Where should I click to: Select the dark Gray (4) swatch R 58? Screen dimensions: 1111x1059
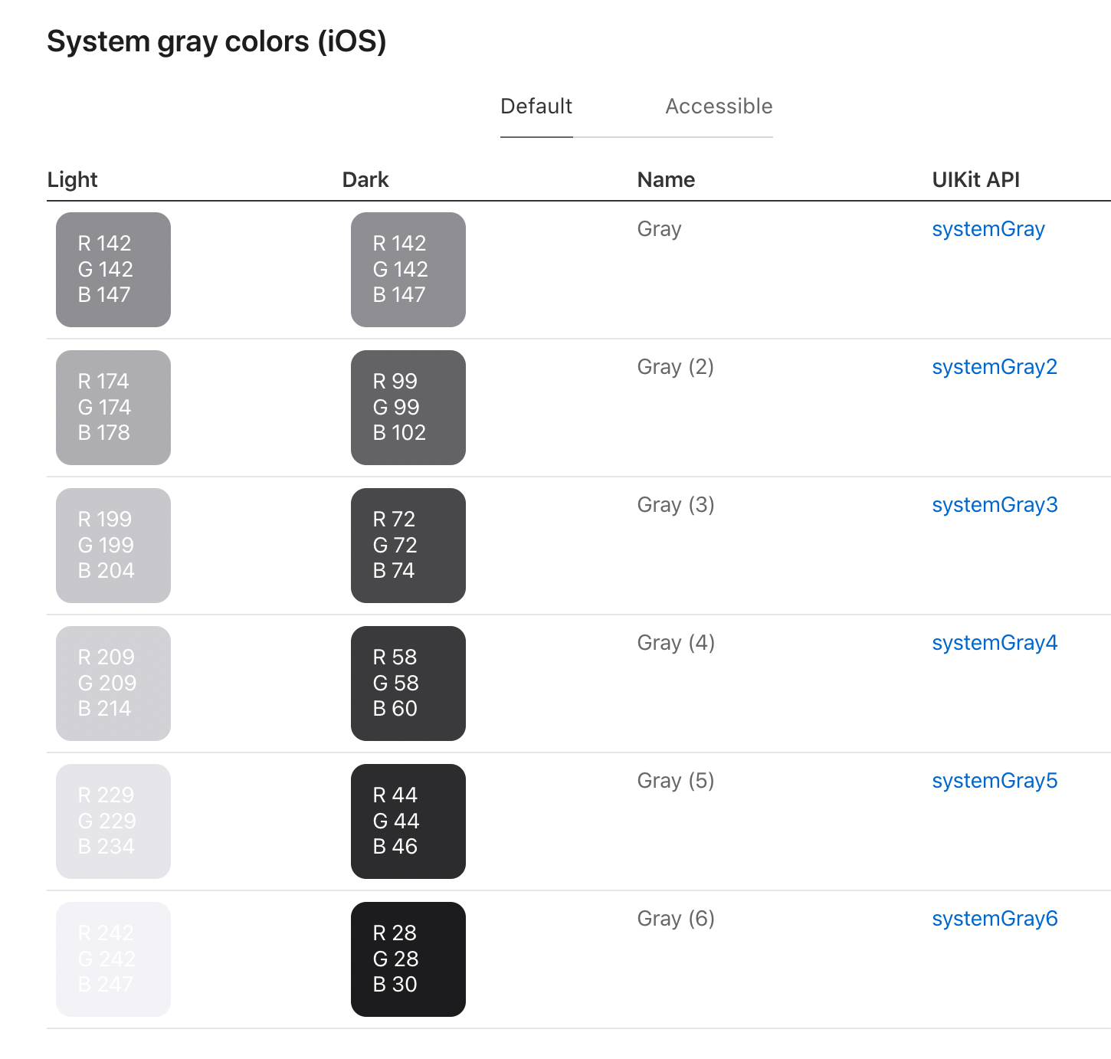[x=408, y=683]
